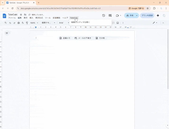Screen dimensions: 169x129
Task: Insert the 会議メモ template chip
Action: [x=65, y=38]
